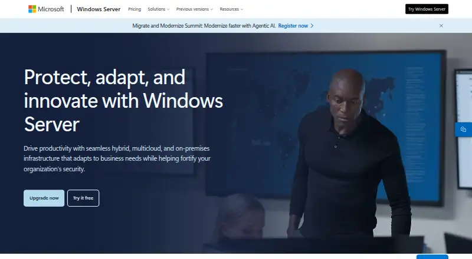Dismiss the Migrate and Modernize Summit banner
This screenshot has width=472, height=259.
click(x=441, y=26)
